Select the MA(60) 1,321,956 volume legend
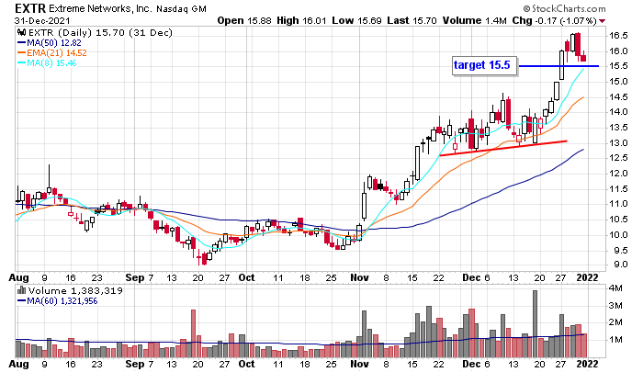643x372 pixels. [x=57, y=301]
